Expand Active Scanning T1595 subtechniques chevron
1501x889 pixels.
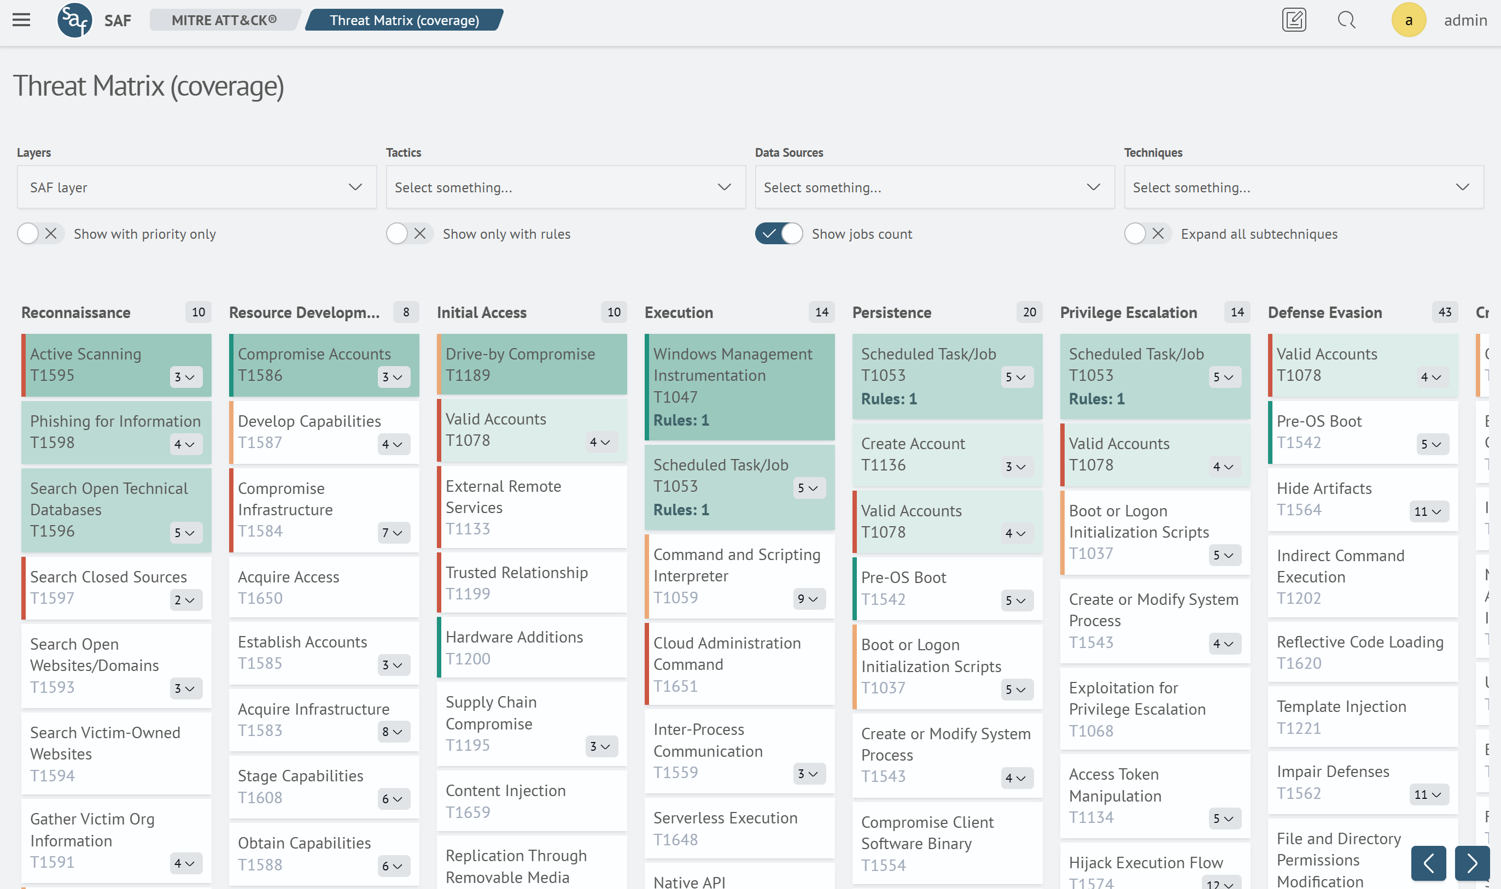point(186,377)
